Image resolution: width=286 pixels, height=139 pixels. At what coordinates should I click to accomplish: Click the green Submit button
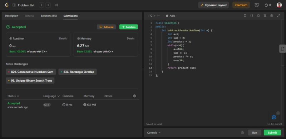pos(272,133)
